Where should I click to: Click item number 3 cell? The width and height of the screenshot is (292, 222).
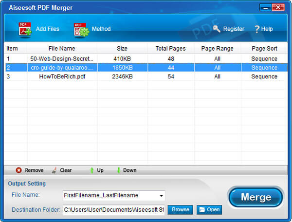8,76
